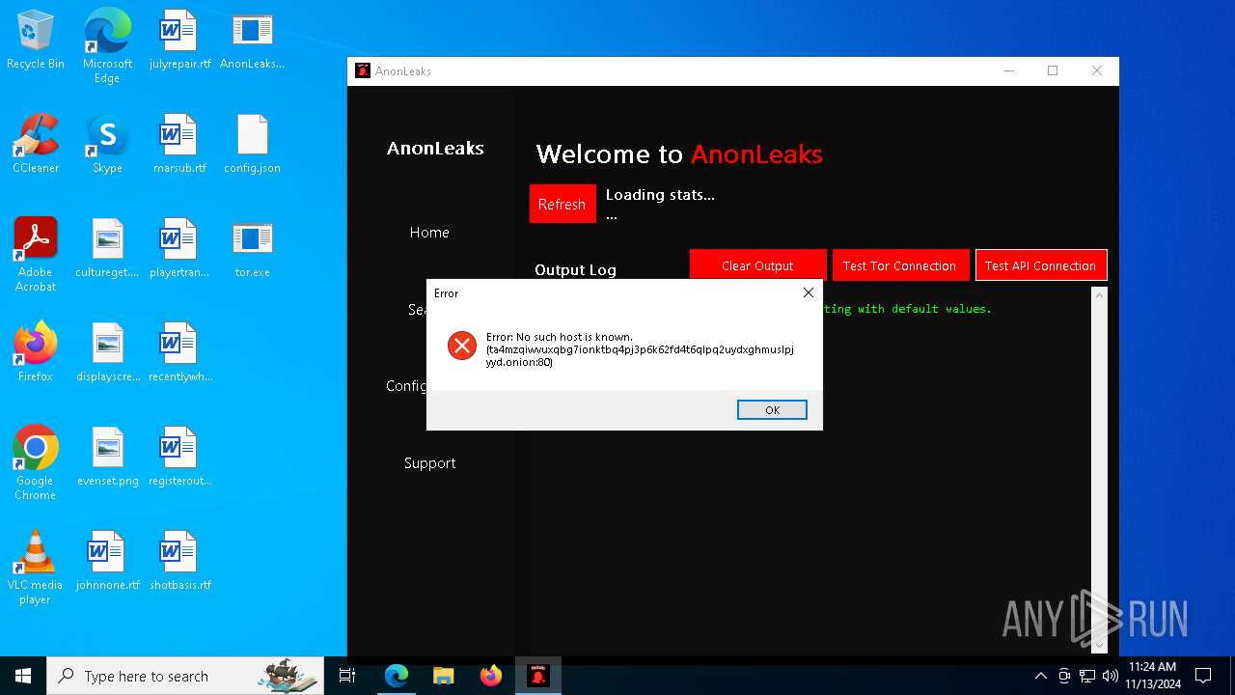Select the playertran document on desktop

click(x=179, y=249)
